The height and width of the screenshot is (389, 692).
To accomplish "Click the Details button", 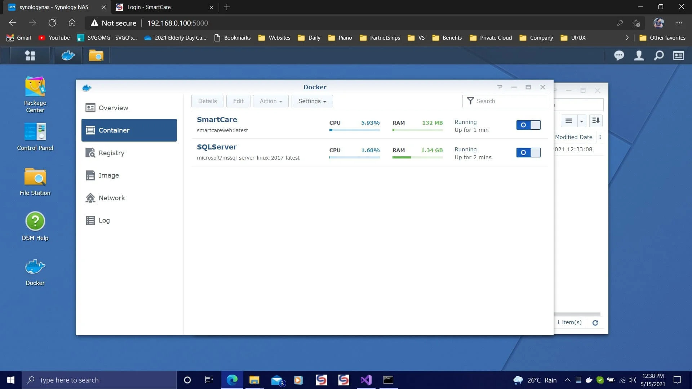I will [207, 101].
